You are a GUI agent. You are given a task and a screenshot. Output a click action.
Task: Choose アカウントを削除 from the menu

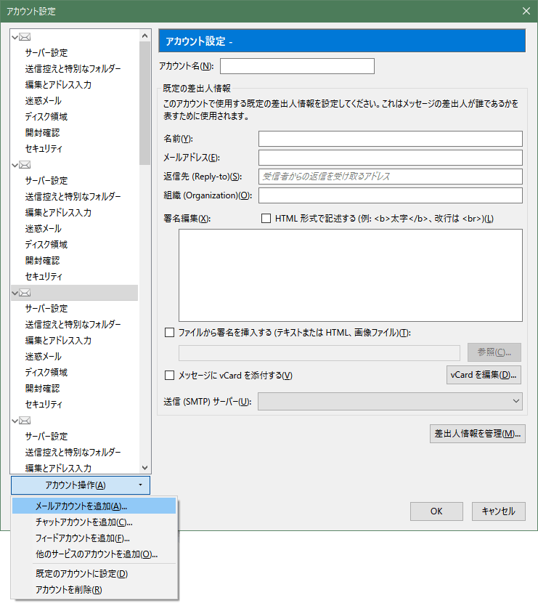69,589
